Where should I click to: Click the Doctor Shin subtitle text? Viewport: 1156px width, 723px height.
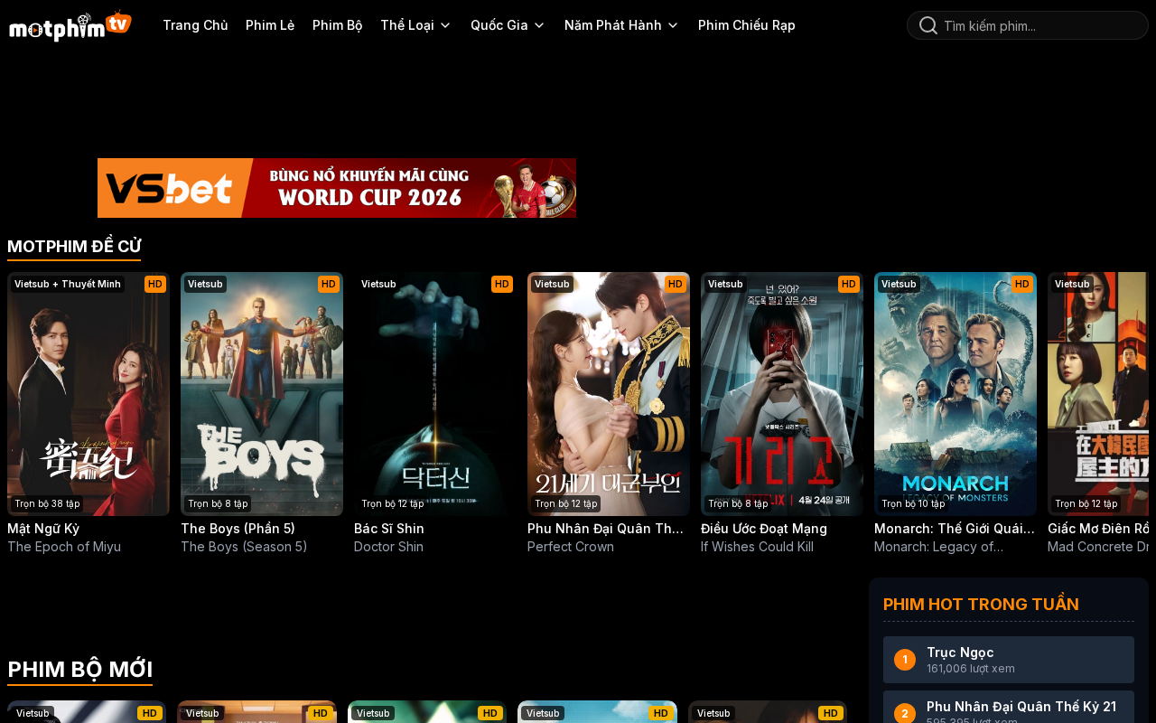388,547
